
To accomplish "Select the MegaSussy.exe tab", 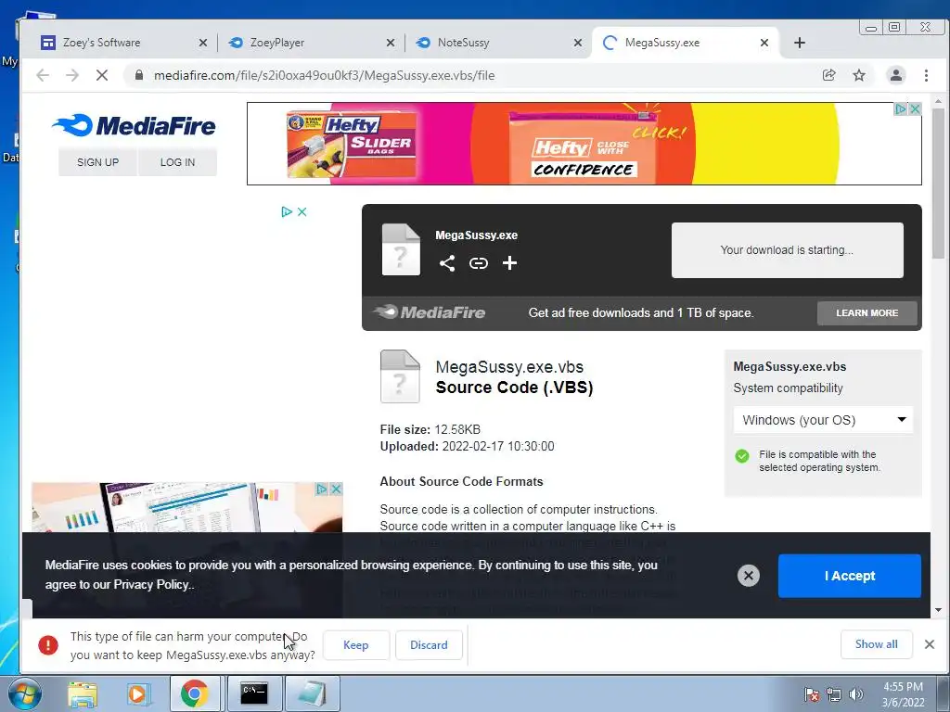I will (x=685, y=43).
